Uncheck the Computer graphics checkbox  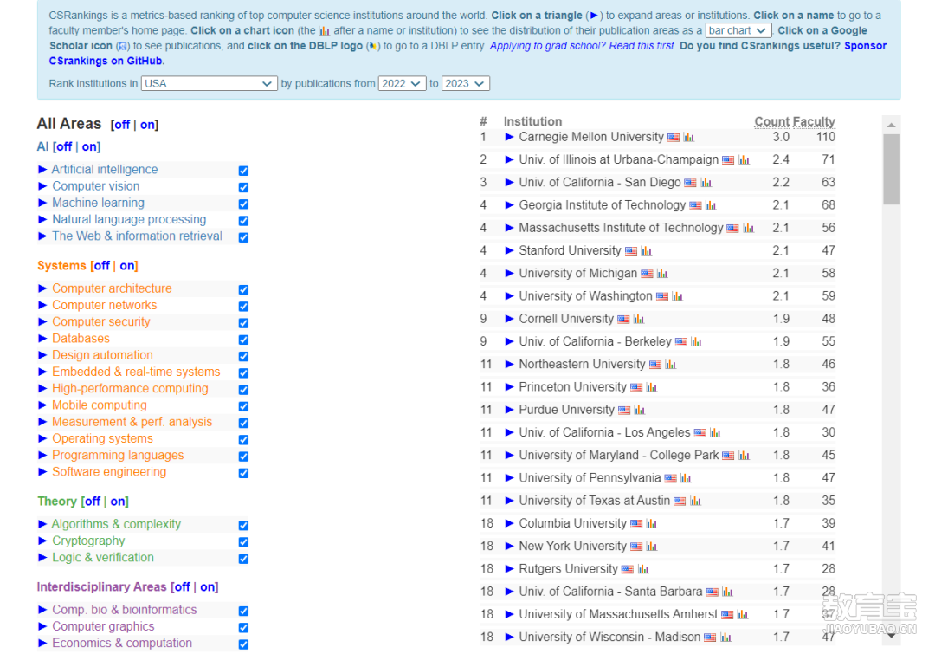coord(243,628)
